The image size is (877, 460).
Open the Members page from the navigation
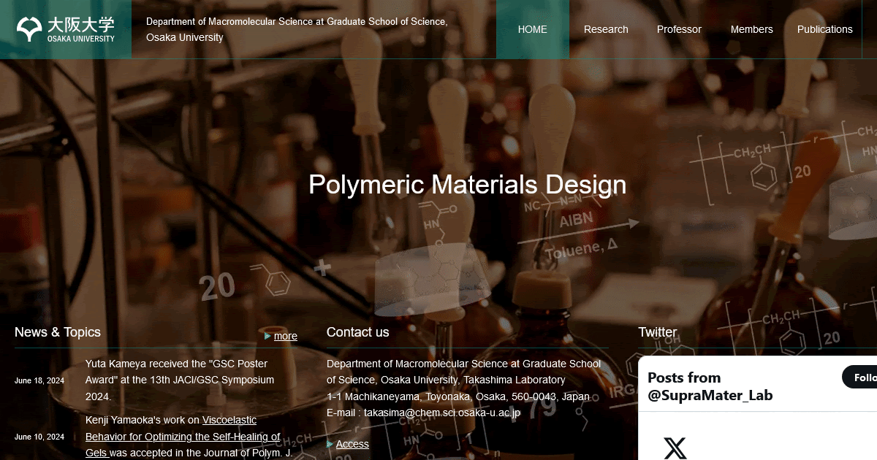pos(751,29)
